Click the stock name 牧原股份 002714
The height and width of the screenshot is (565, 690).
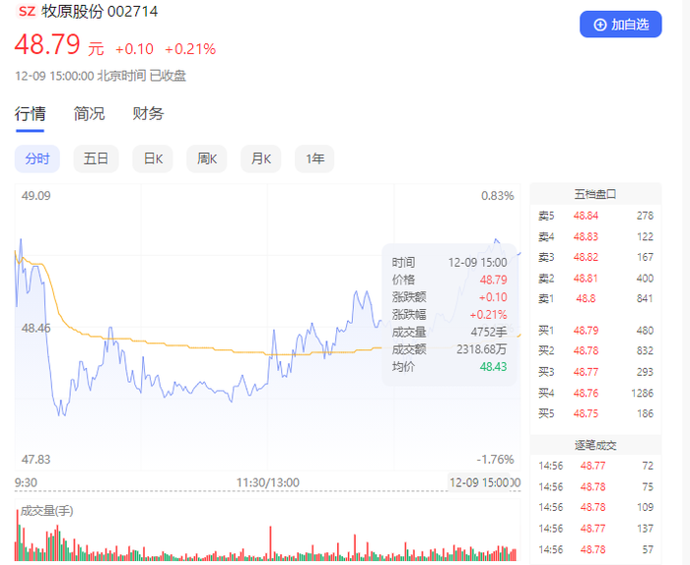click(100, 11)
